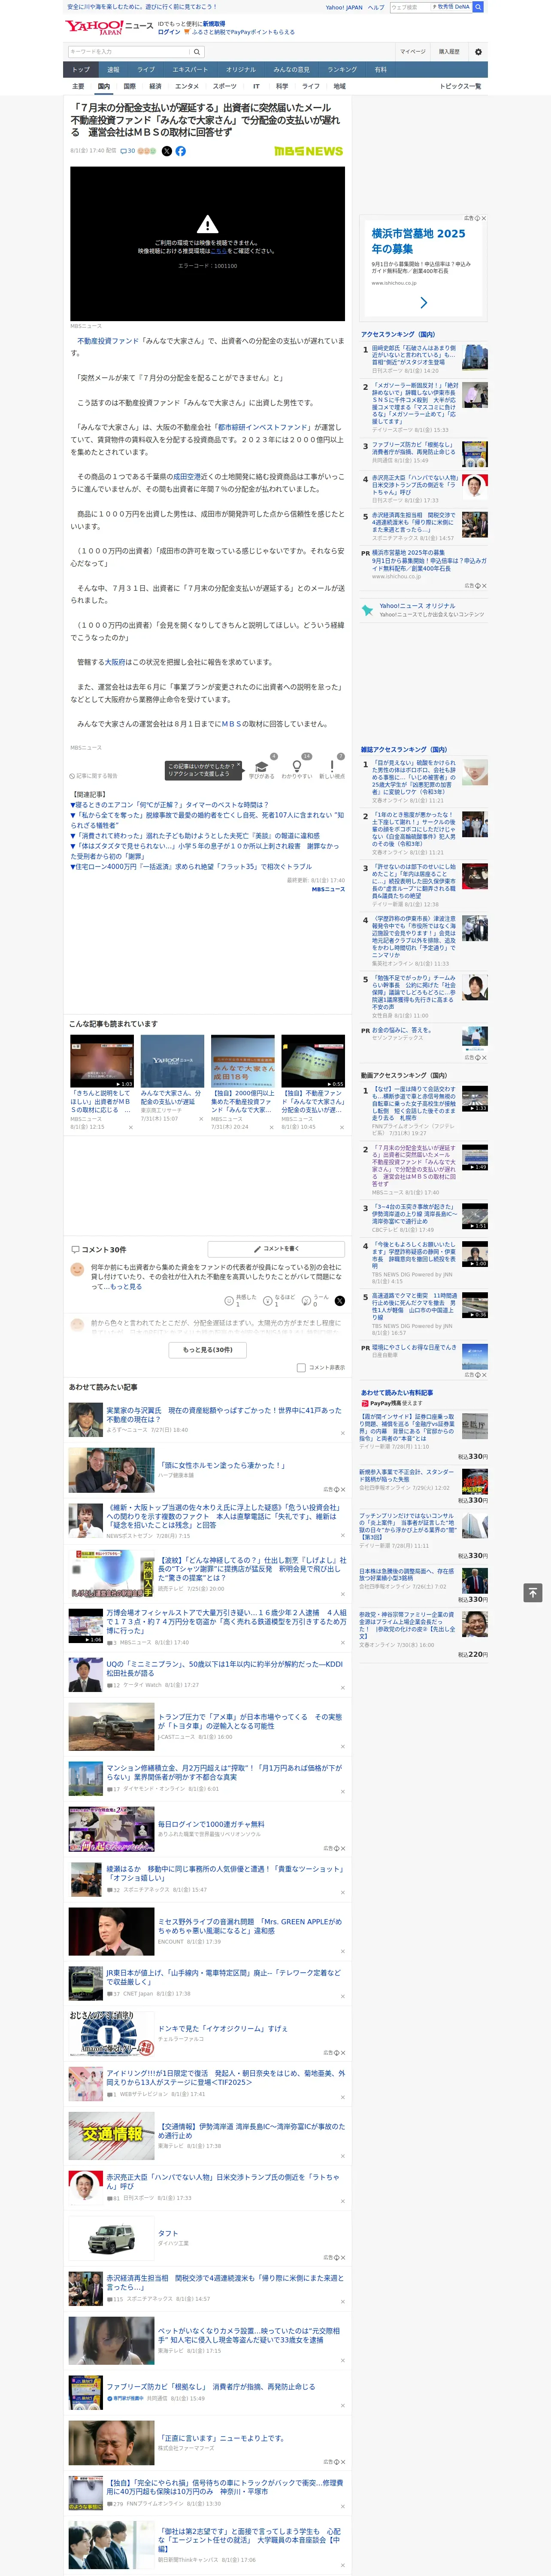Toggle the 'コメント非表示' checkbox
Viewport: 551px width, 2576px height.
point(301,1367)
